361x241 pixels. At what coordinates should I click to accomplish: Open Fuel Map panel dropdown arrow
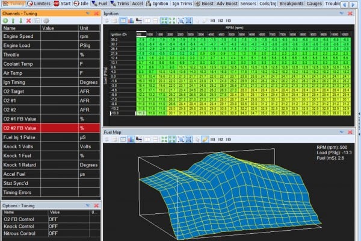click(342, 132)
